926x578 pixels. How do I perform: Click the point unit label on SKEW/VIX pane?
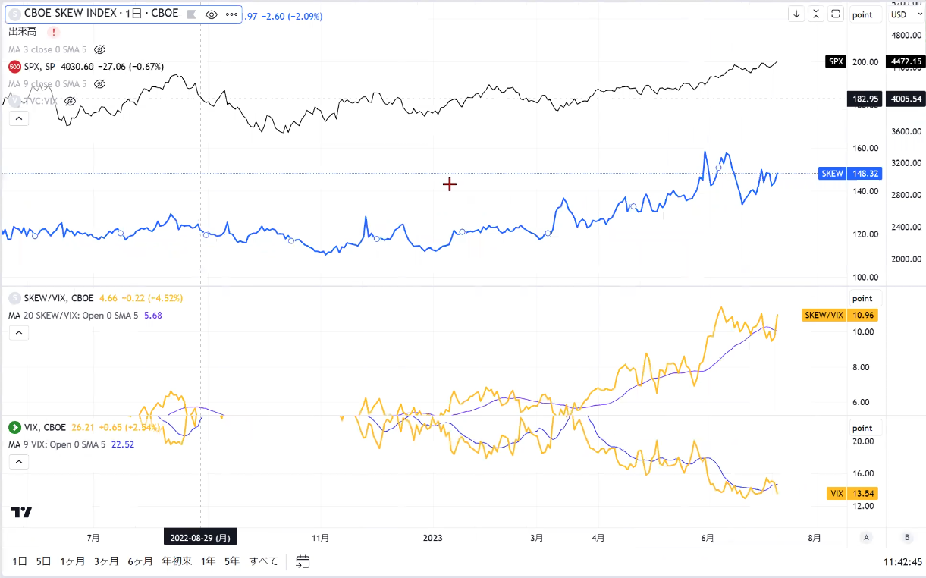coord(862,298)
